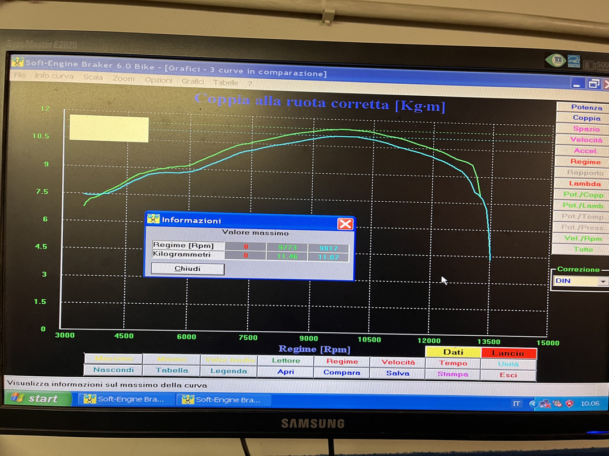609x456 pixels.
Task: Click the Compara button
Action: [342, 373]
